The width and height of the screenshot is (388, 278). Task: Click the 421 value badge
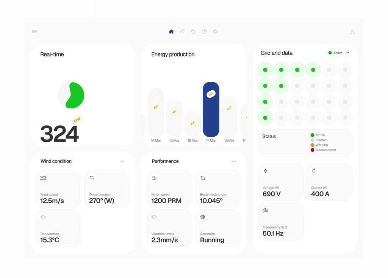[x=174, y=112]
